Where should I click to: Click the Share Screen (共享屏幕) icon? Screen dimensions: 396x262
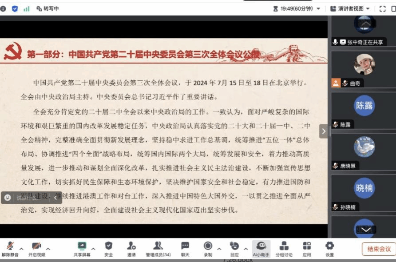(x=82, y=248)
